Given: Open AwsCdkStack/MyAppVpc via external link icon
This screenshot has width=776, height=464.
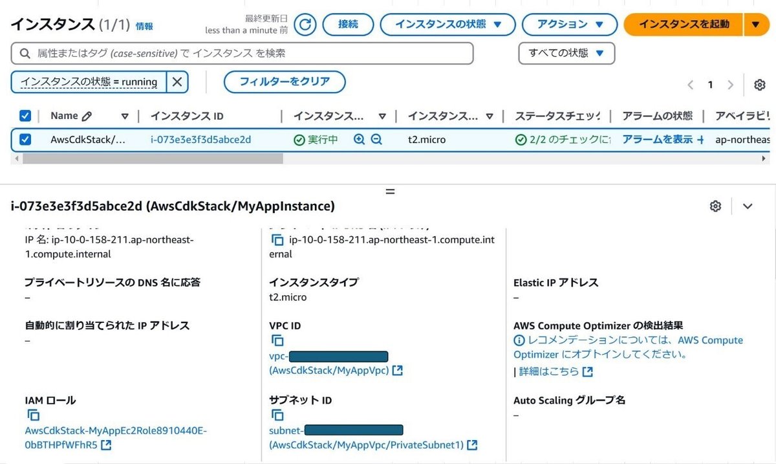Looking at the screenshot, I should pyautogui.click(x=398, y=370).
